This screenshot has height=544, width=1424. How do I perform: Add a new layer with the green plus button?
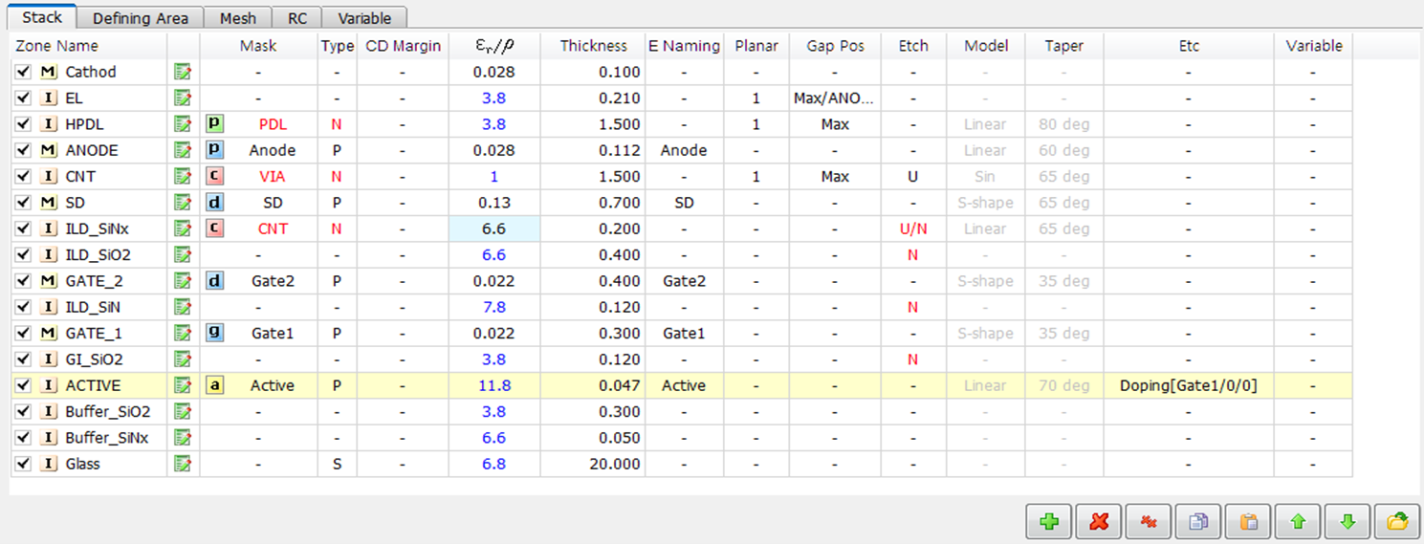pyautogui.click(x=1049, y=522)
